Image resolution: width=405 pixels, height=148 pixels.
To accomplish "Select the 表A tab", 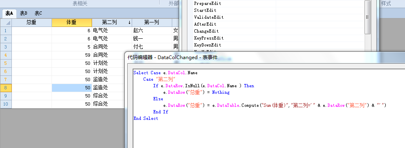I will (x=9, y=13).
